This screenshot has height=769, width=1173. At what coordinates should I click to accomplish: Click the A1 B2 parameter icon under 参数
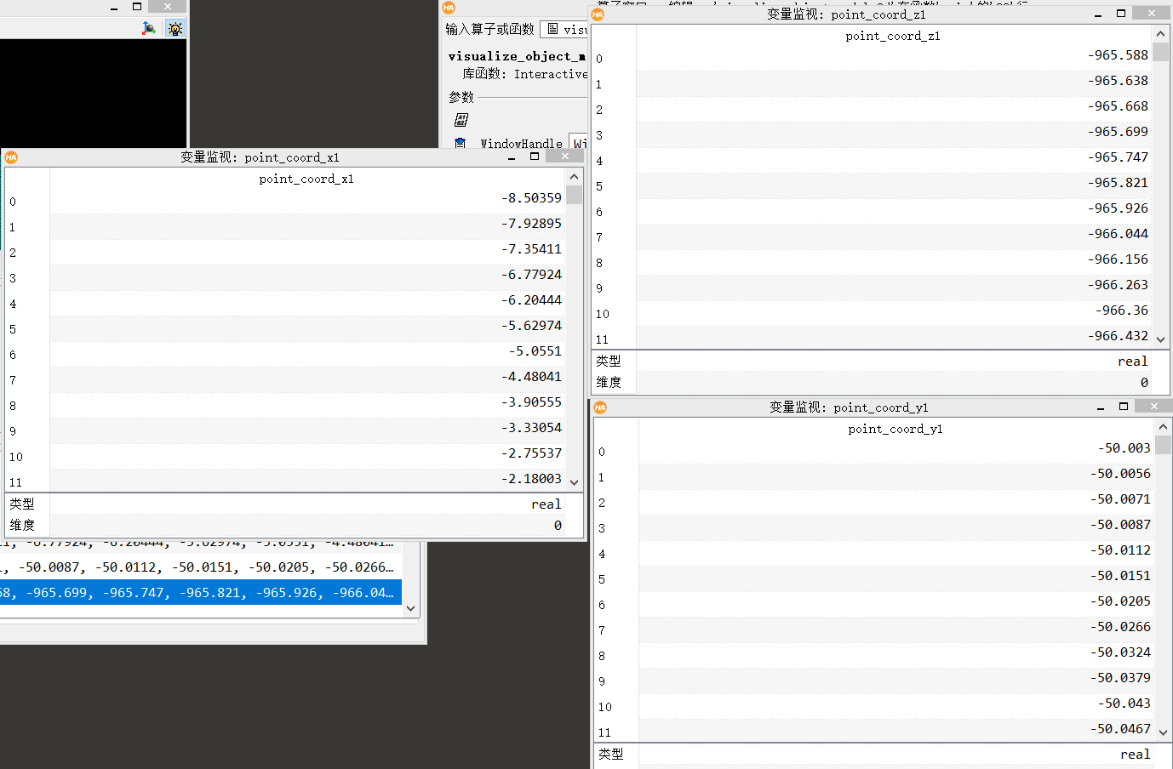461,120
